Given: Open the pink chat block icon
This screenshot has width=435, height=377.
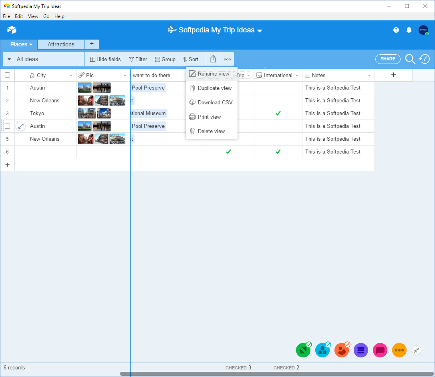Looking at the screenshot, I should (380, 350).
